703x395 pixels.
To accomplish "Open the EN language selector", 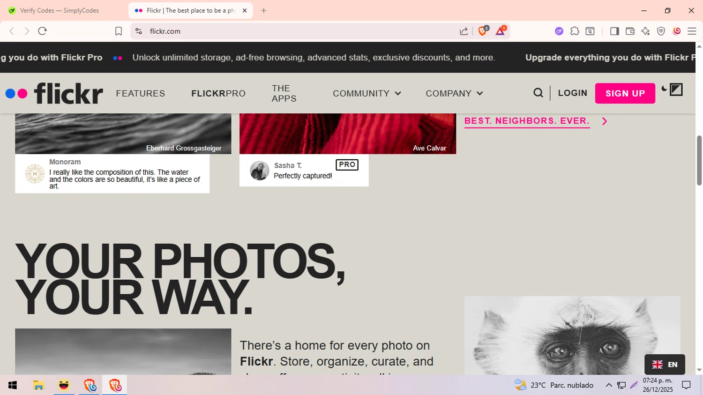I will (665, 364).
